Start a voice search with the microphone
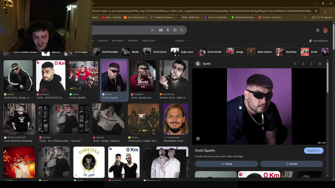Screen dimensions: 335x188 coord(168,30)
